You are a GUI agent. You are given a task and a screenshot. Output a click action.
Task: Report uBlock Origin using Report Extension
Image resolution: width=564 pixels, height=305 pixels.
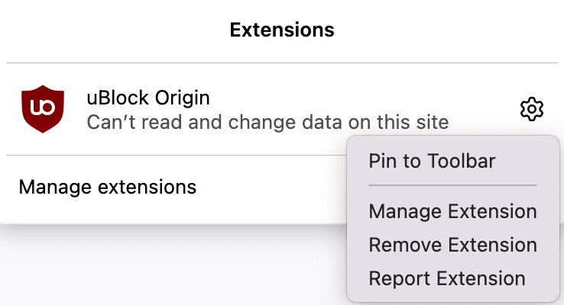pos(446,278)
